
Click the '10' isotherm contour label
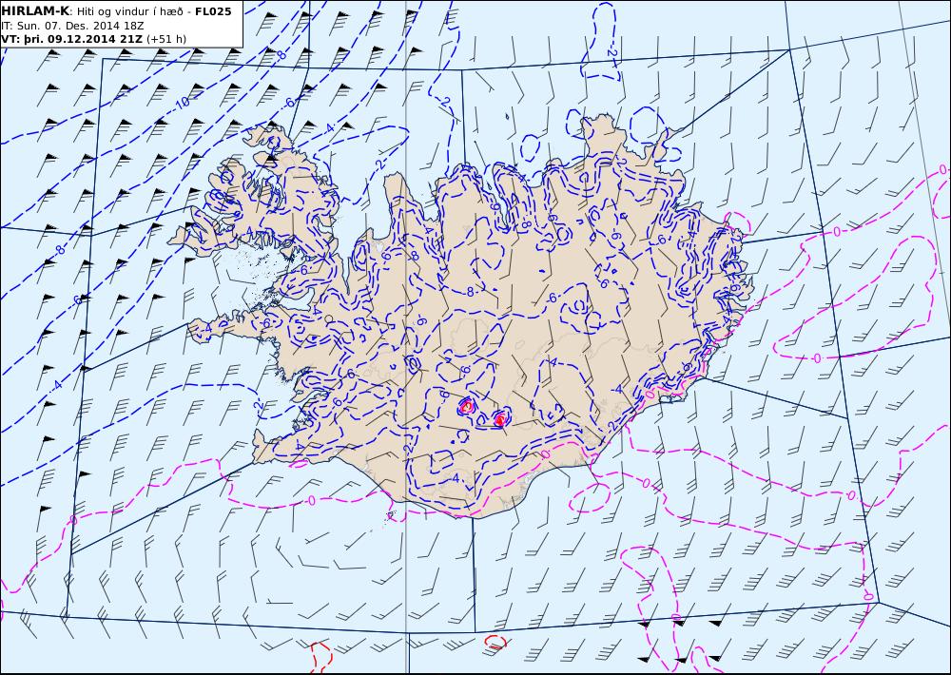coord(183,104)
